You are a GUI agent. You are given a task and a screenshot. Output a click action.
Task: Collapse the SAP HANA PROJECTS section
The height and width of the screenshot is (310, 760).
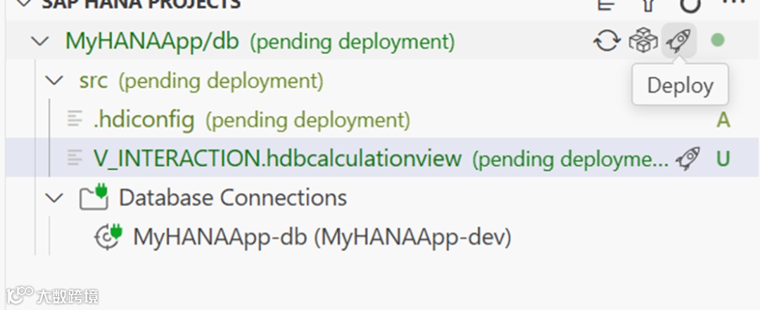23,4
